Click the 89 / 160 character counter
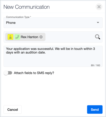Screen dimensions: 106x117 tap(95, 65)
